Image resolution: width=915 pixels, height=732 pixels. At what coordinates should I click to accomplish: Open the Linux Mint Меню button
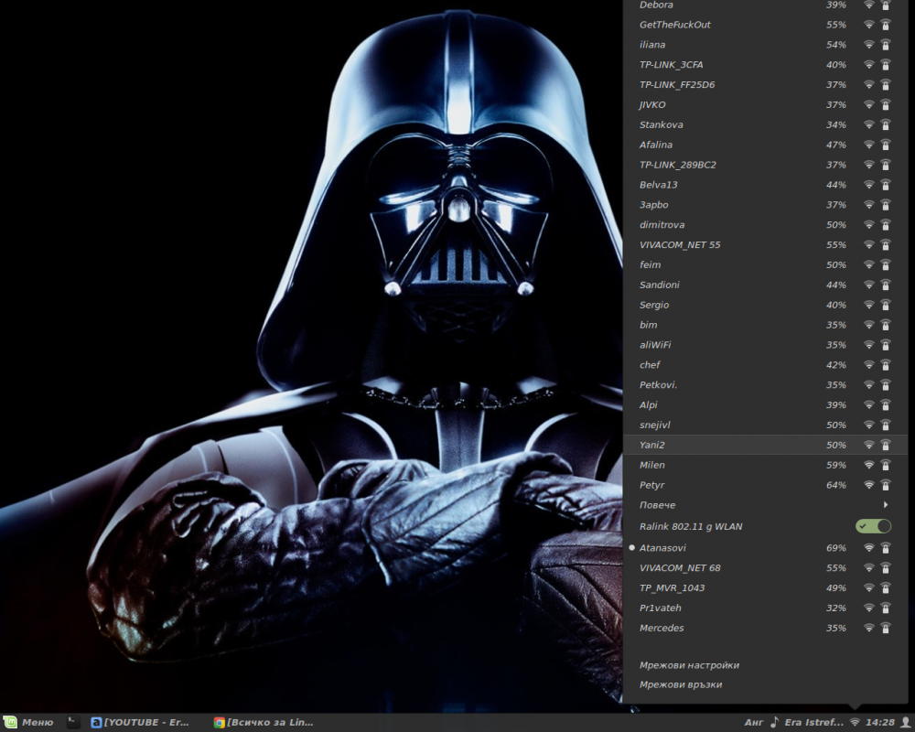coord(28,722)
